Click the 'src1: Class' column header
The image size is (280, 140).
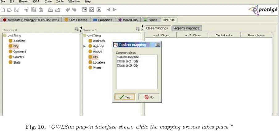click(161, 35)
